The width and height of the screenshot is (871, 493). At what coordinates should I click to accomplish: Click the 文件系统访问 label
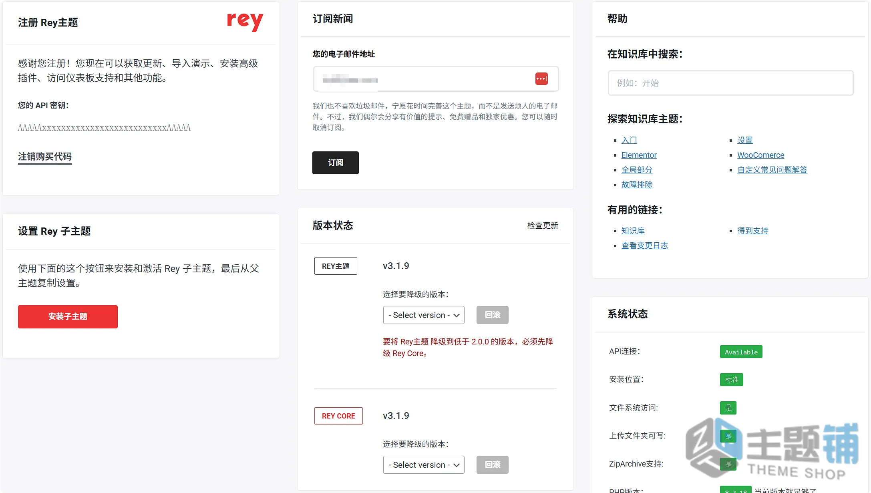pyautogui.click(x=633, y=408)
